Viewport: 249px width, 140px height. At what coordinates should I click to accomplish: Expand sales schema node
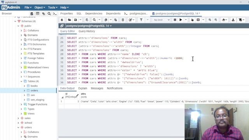click(x=18, y=118)
